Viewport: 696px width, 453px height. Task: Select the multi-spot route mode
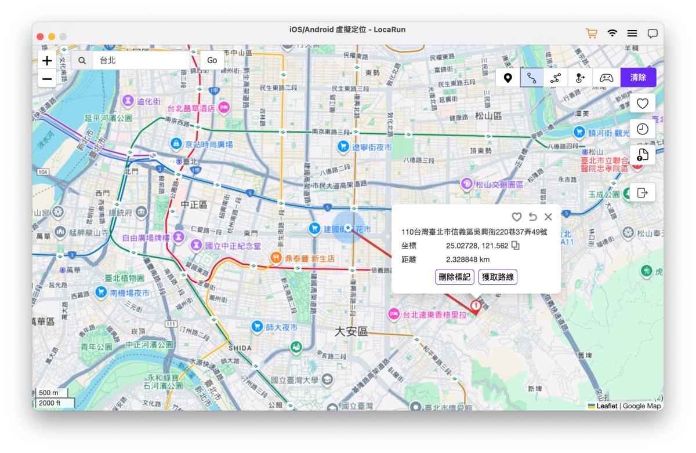pyautogui.click(x=556, y=77)
